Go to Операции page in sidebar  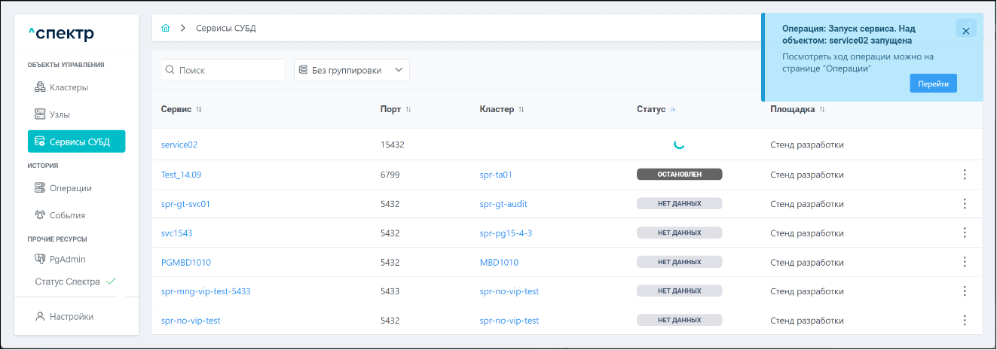(70, 188)
